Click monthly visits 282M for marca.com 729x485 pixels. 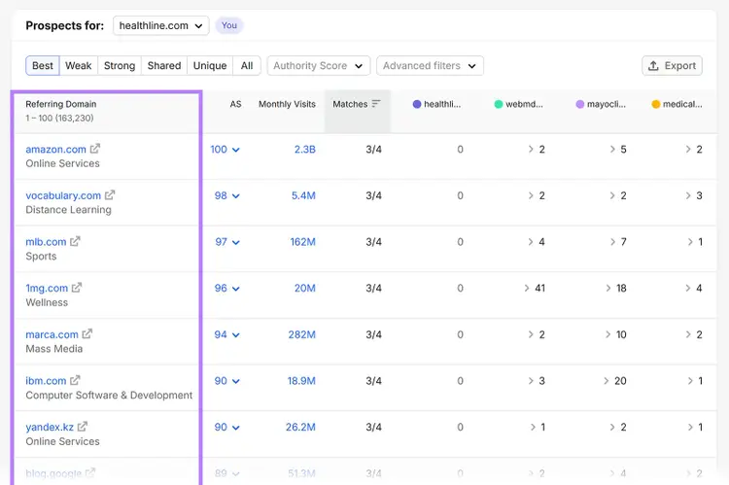[x=301, y=334]
